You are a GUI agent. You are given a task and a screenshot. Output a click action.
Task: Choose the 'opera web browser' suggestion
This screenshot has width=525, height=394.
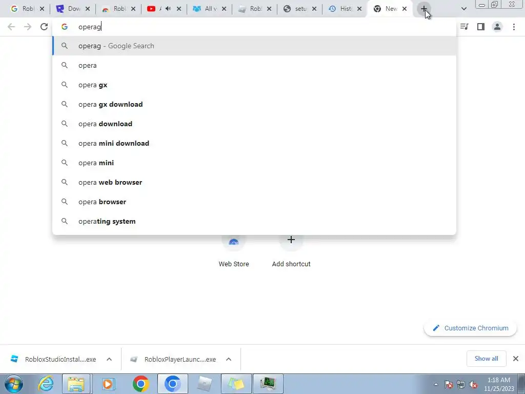[x=254, y=182]
